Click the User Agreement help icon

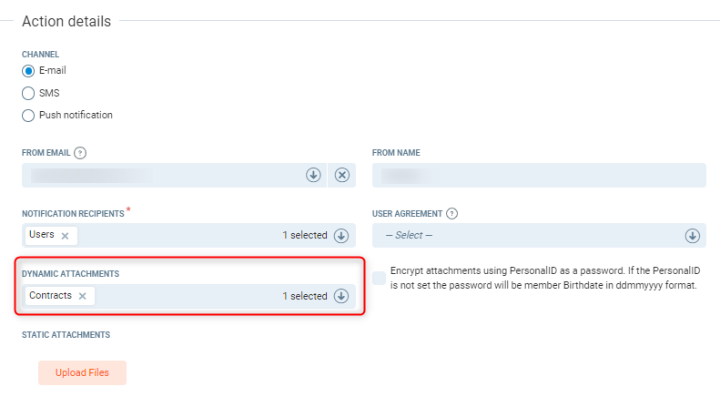point(452,214)
